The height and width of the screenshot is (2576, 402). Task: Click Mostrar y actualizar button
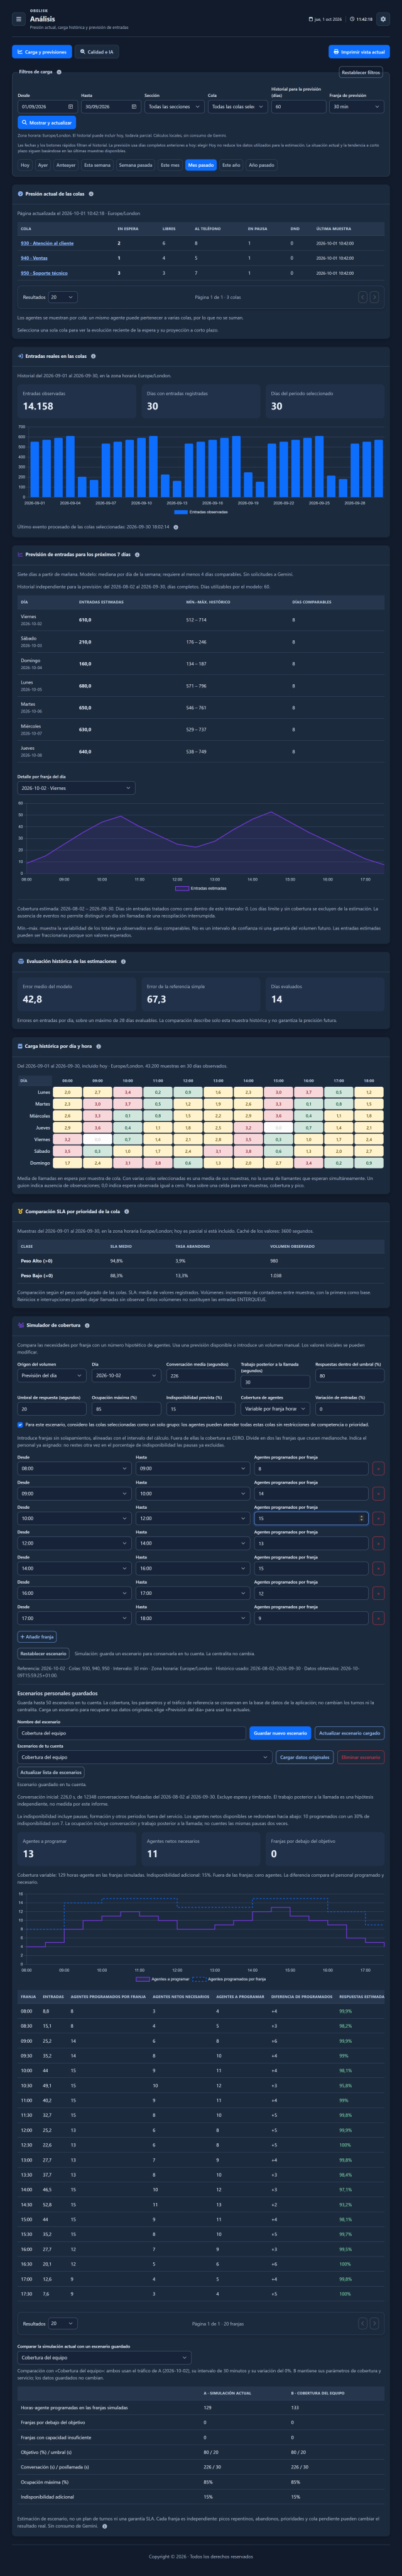[47, 123]
